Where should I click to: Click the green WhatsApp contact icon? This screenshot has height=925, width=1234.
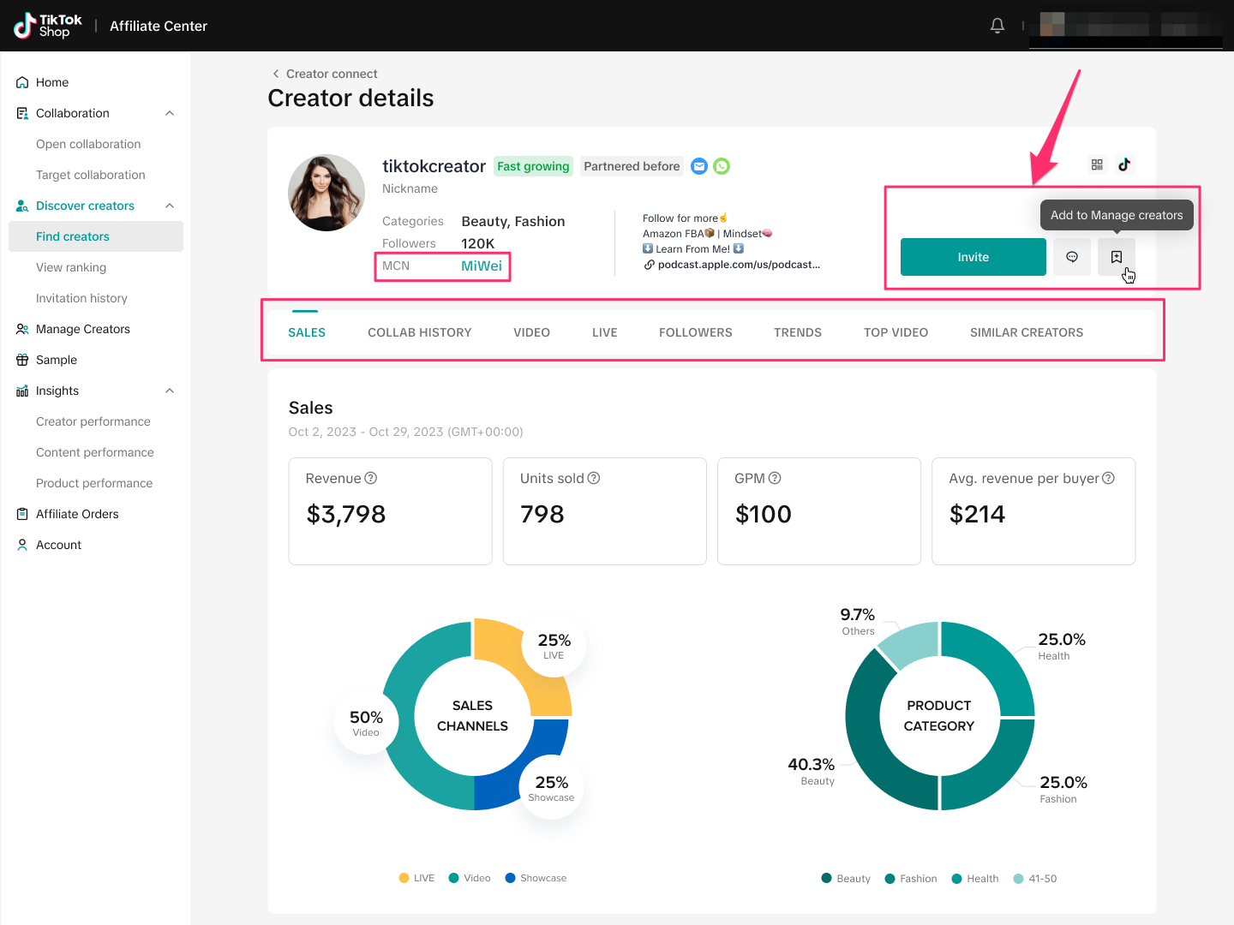[x=722, y=166]
